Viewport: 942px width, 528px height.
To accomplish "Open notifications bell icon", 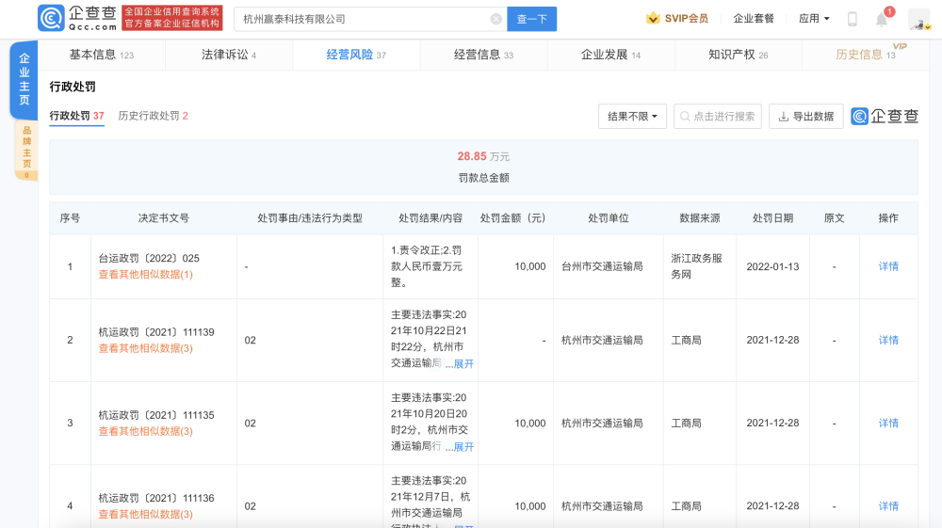I will click(x=882, y=19).
